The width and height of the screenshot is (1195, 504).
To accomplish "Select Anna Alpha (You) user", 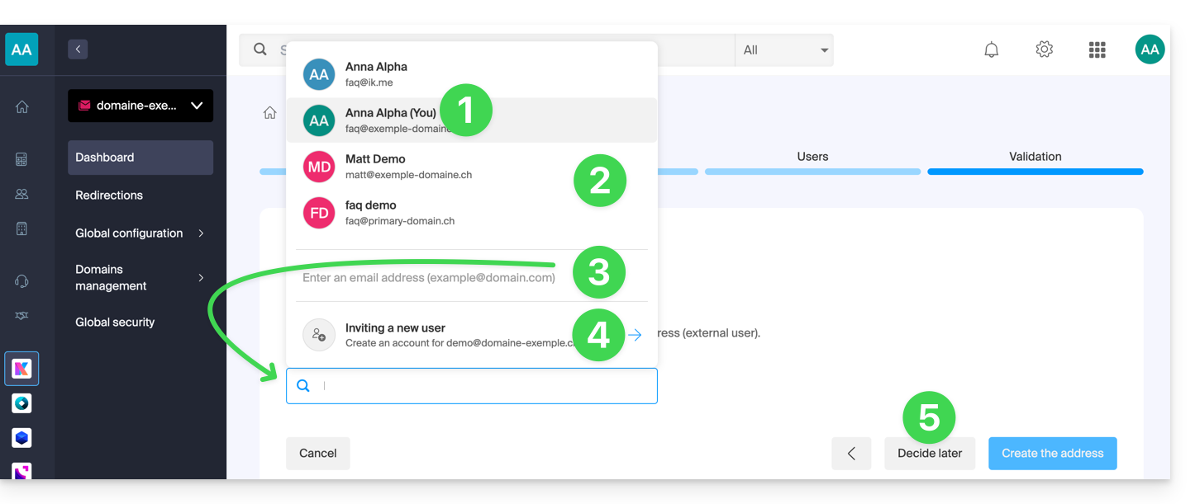I will (x=471, y=120).
